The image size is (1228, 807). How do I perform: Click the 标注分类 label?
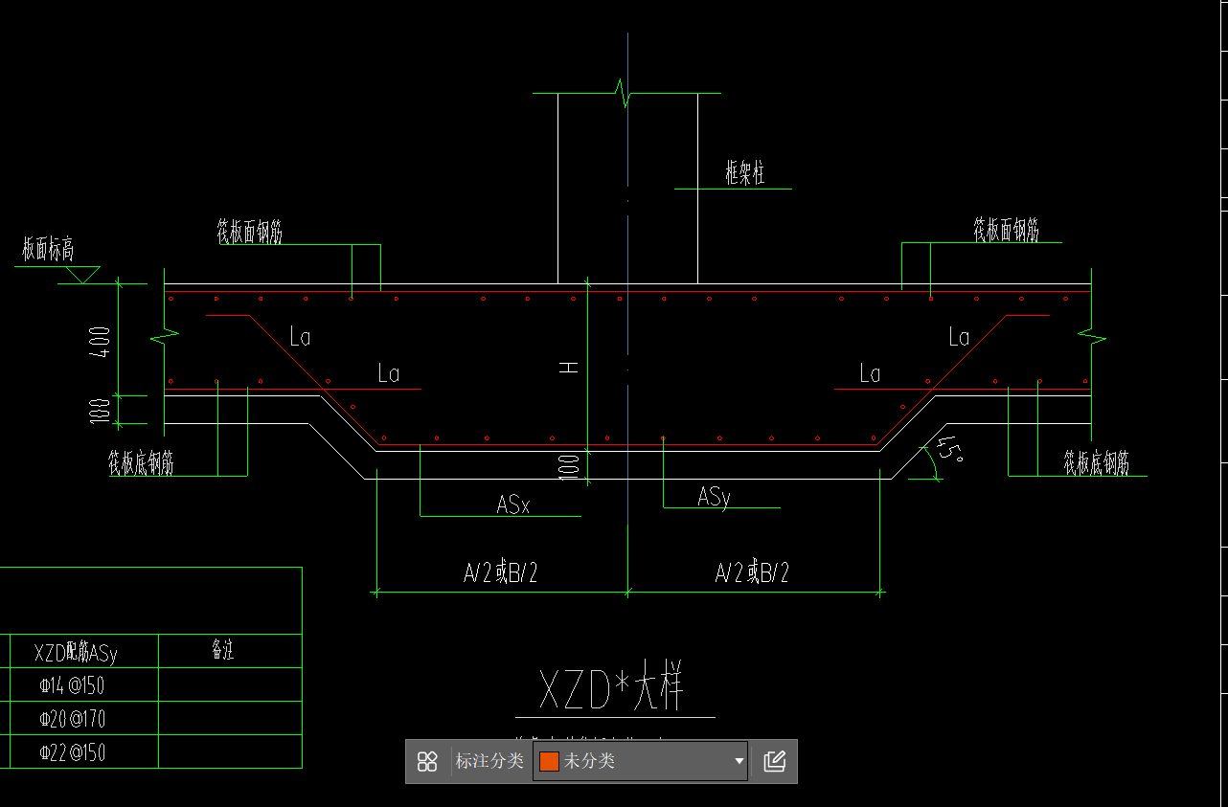[489, 761]
